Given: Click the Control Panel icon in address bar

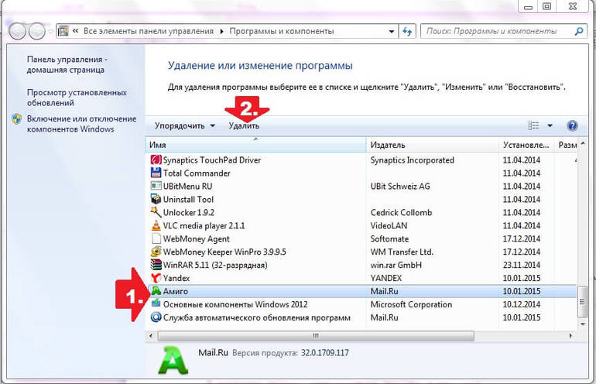Looking at the screenshot, I should point(63,31).
